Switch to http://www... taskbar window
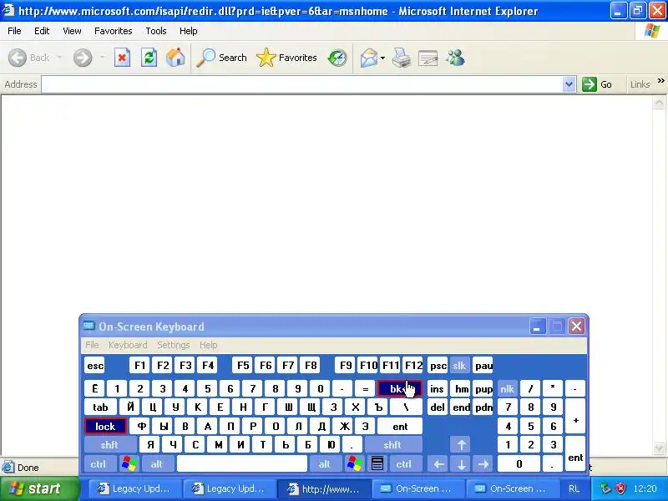 [x=323, y=488]
